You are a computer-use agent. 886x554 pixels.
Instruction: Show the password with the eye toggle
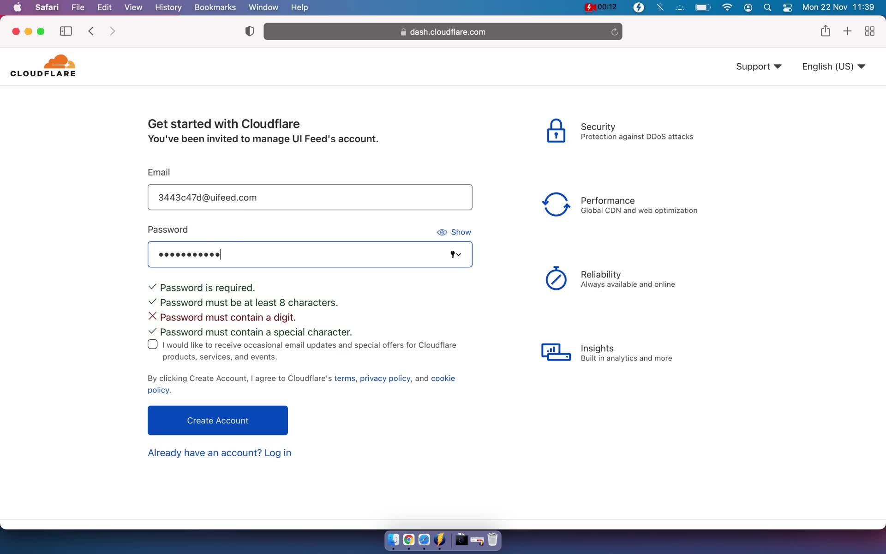[x=454, y=232]
